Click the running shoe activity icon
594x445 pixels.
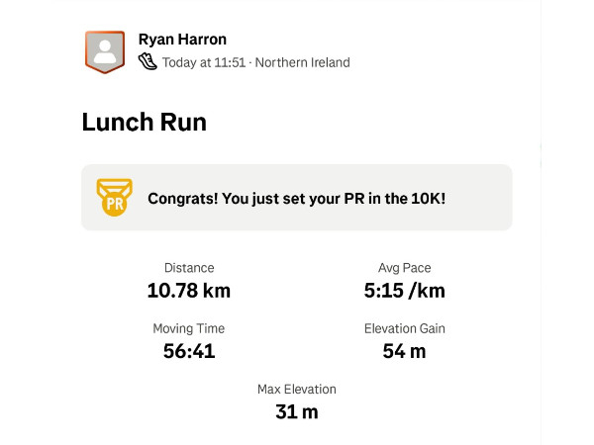tap(148, 62)
